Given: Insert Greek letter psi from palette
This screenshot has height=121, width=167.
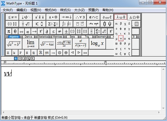Looking at the screenshot, I should pyautogui.click(x=125, y=54).
